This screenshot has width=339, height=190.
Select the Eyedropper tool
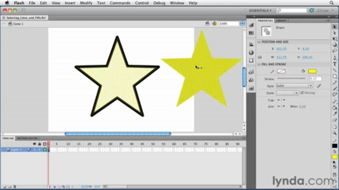tap(335, 114)
